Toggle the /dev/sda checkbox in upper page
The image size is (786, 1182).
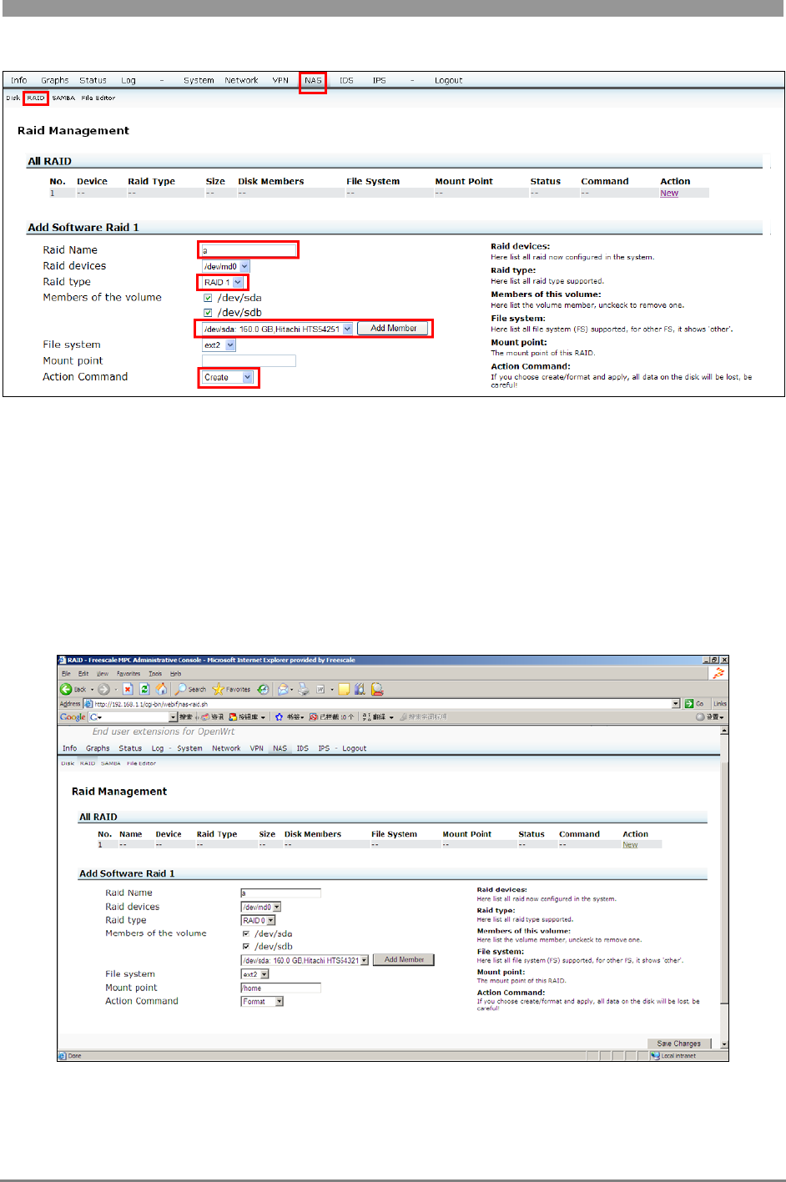208,298
